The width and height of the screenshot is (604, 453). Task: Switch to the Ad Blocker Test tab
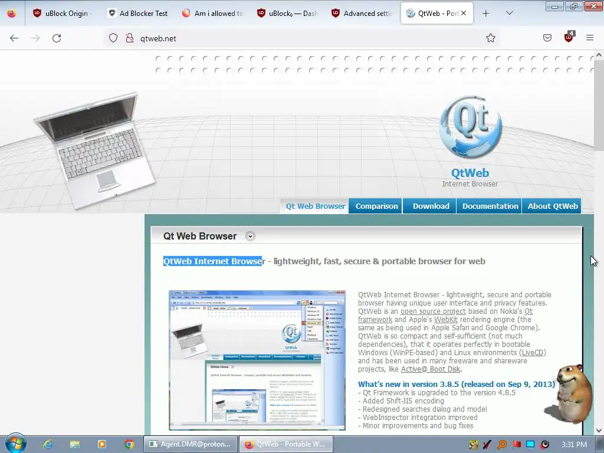138,13
